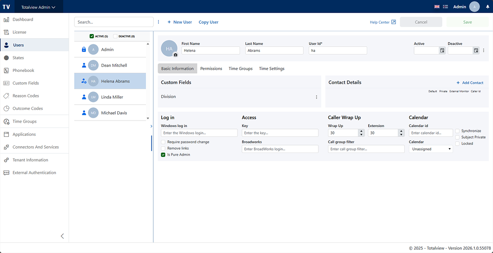Click the Linda Miller user icon
The width and height of the screenshot is (493, 253).
(84, 97)
